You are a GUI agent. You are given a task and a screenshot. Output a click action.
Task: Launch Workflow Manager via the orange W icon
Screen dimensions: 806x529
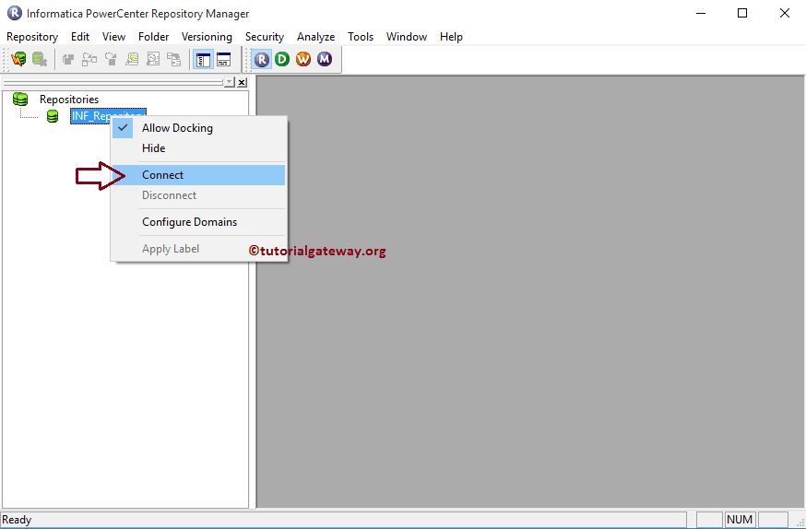(303, 60)
